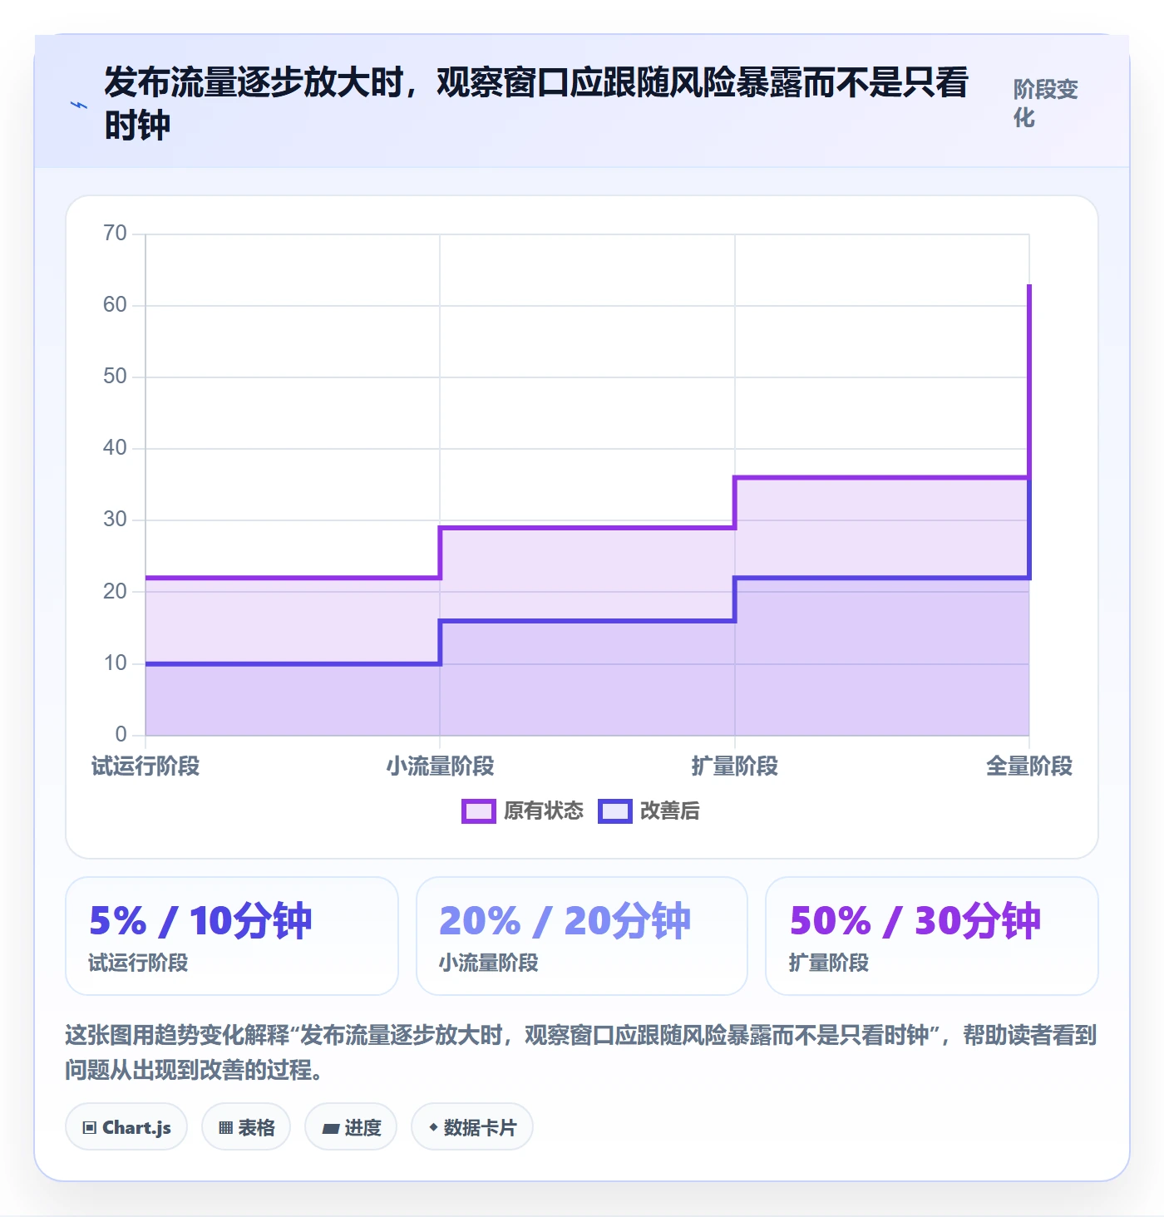This screenshot has width=1164, height=1217.
Task: Click the Chart.js tag chip
Action: tap(126, 1127)
